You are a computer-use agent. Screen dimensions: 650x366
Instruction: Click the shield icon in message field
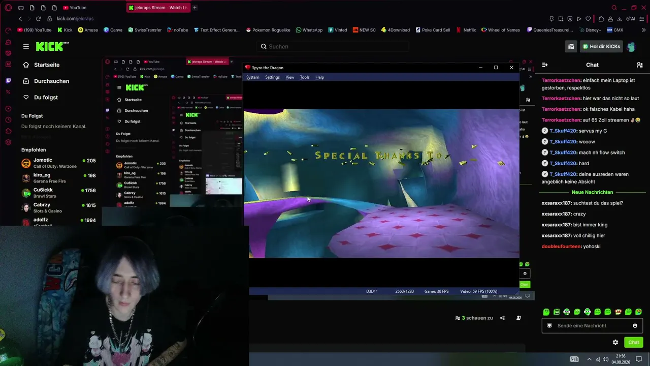(x=549, y=326)
